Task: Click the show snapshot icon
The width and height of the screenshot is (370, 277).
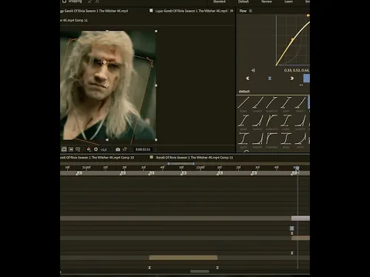Action: tap(125, 149)
